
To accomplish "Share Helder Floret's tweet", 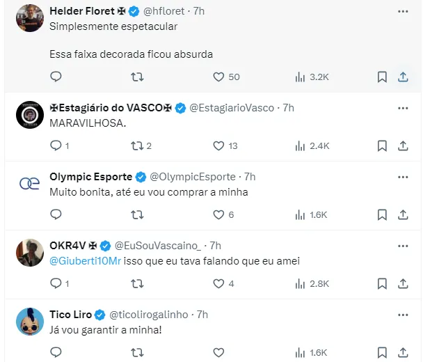I will pyautogui.click(x=402, y=77).
